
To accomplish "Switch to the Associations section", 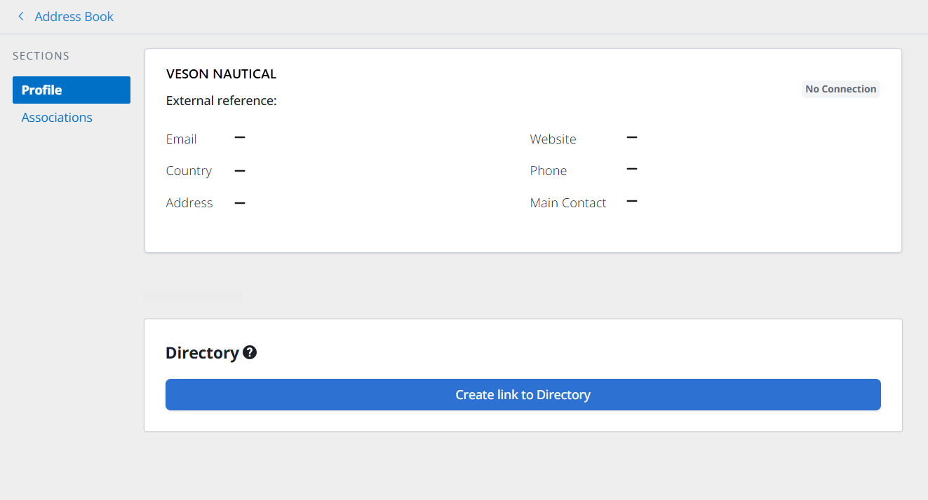I will click(56, 117).
